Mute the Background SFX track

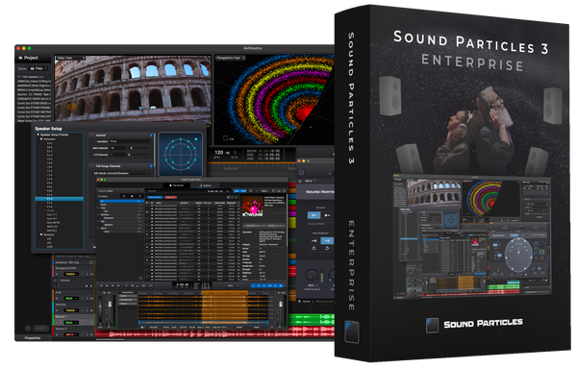tap(91, 274)
